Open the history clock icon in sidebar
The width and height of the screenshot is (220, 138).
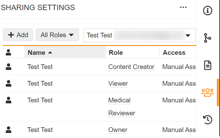(x=207, y=120)
